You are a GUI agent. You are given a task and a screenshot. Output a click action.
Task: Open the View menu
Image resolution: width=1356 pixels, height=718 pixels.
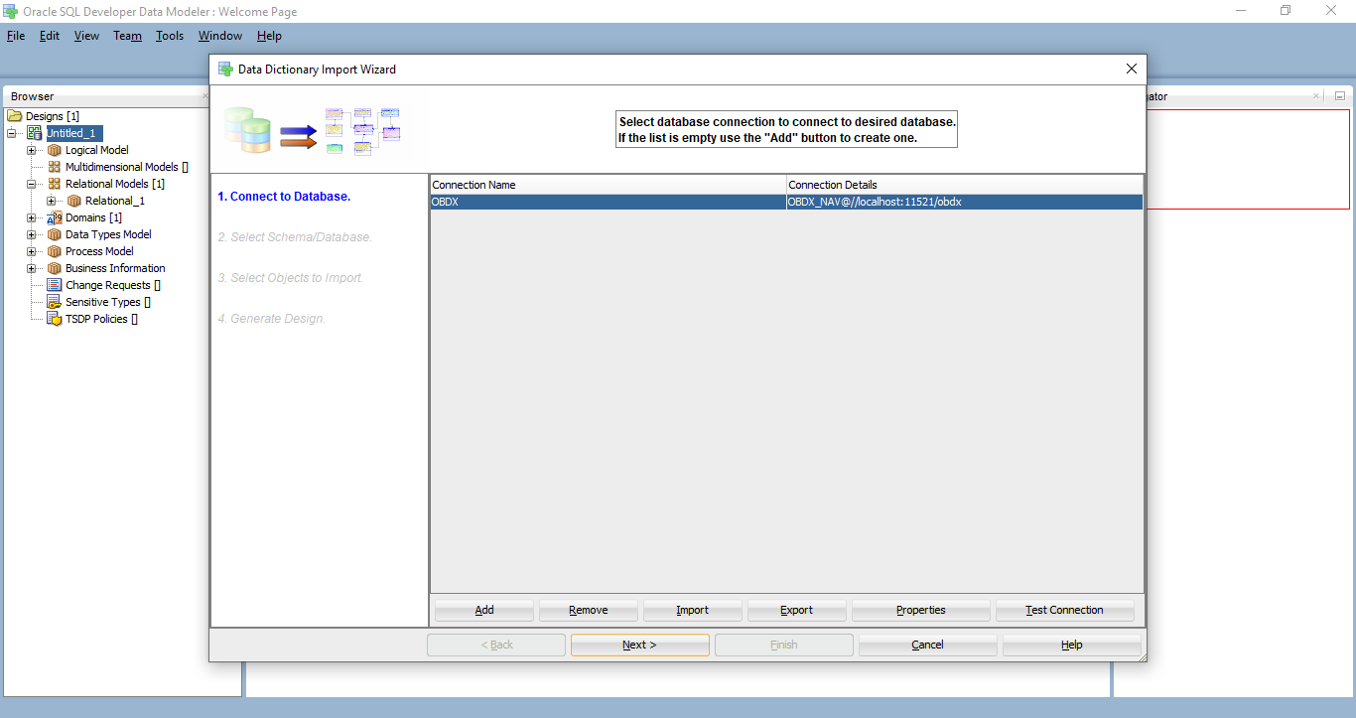pyautogui.click(x=86, y=36)
